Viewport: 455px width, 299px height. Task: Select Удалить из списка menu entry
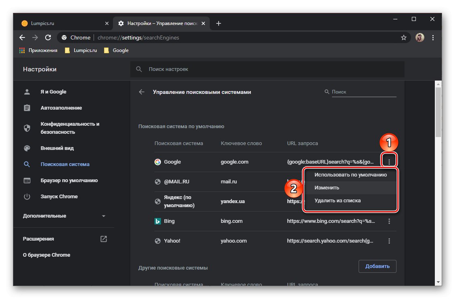pos(338,201)
